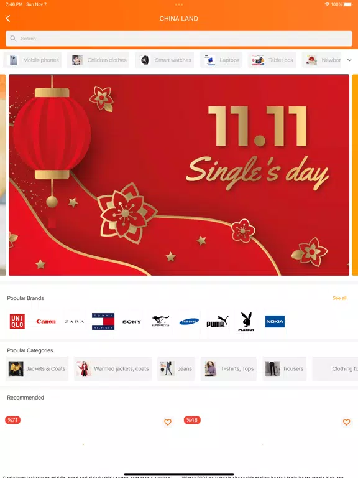
Task: Open the Mobile phones category
Action: (x=32, y=60)
